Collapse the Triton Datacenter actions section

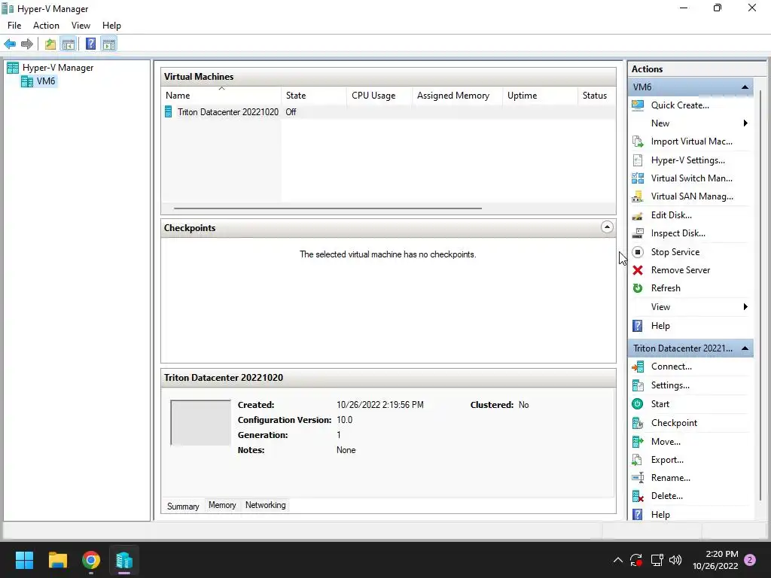(745, 348)
